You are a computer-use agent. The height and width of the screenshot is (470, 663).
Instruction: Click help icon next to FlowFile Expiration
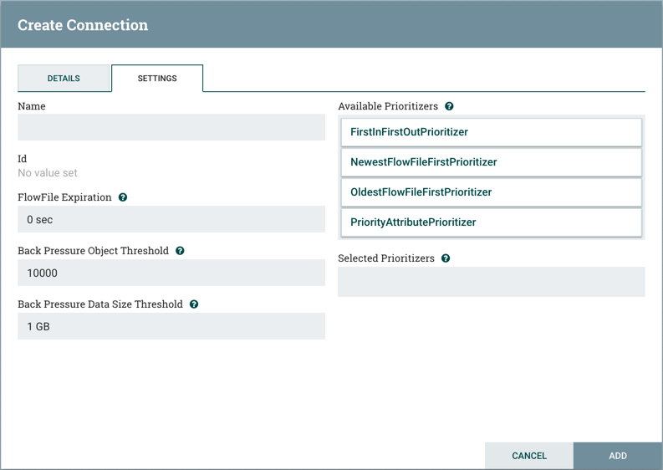coord(123,197)
